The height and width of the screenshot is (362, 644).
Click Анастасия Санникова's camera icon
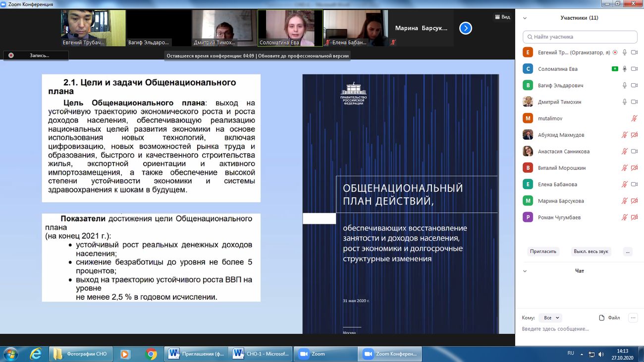634,152
